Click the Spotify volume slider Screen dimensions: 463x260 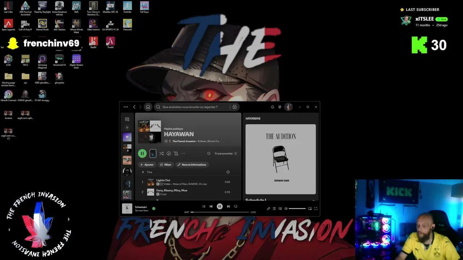[x=297, y=209]
